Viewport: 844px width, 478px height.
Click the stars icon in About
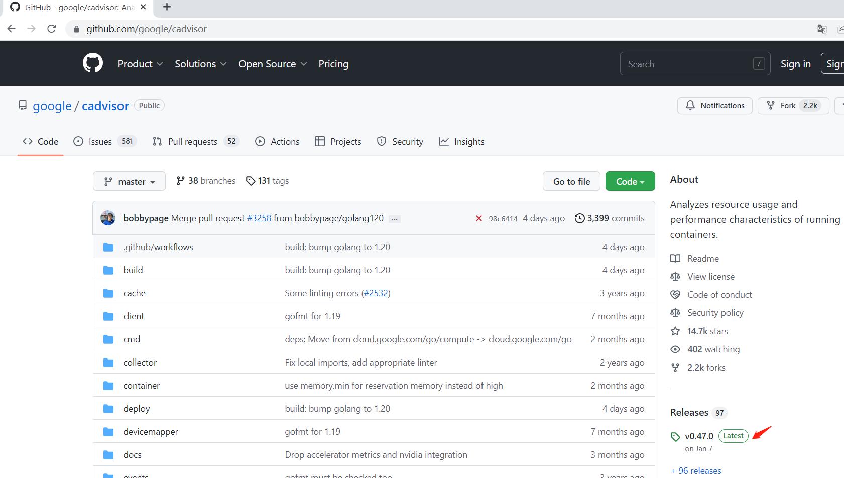[675, 331]
